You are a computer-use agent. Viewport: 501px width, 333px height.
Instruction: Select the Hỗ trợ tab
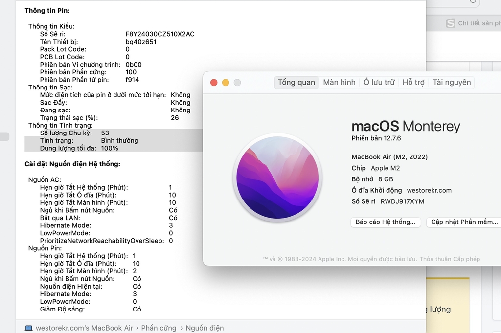point(413,82)
